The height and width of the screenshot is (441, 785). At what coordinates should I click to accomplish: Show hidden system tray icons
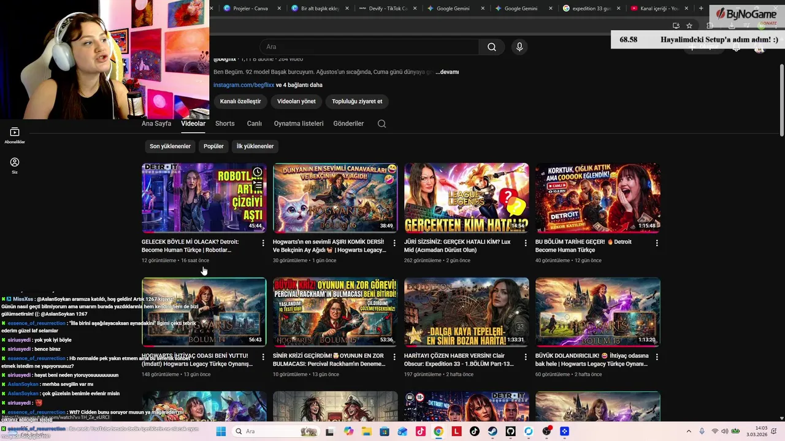(689, 431)
